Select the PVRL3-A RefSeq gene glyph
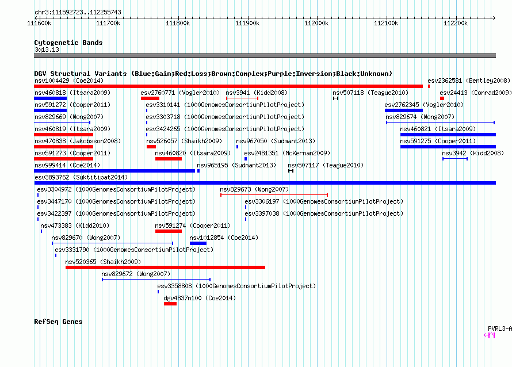Screen dimensions: 512x367 pyautogui.click(x=490, y=335)
